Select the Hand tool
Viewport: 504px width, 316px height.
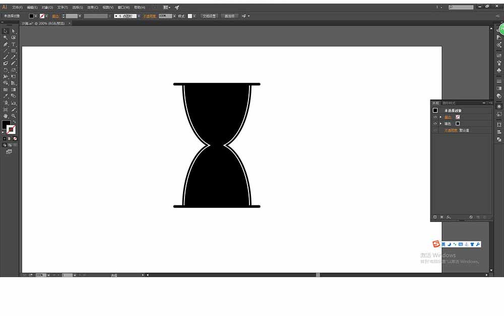tap(6, 116)
